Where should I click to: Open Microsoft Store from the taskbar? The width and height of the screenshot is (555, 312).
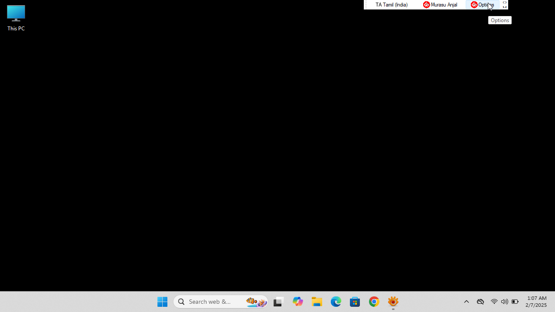click(355, 302)
